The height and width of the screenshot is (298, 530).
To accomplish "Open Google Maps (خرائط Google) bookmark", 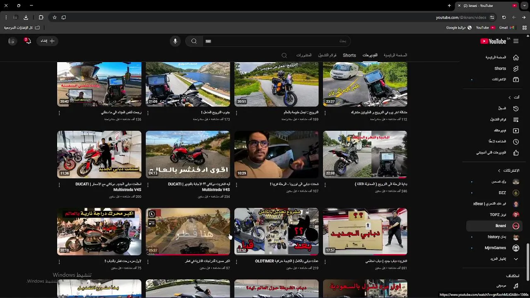I will point(459,28).
